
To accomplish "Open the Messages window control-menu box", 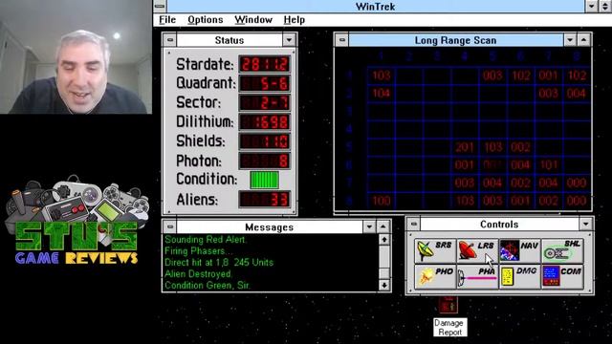I will pyautogui.click(x=170, y=226).
